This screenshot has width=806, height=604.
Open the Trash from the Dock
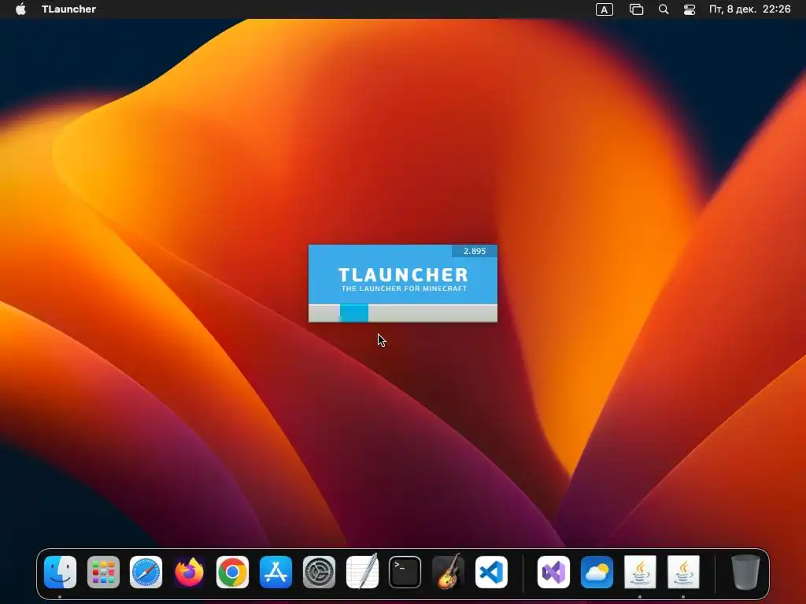click(745, 573)
